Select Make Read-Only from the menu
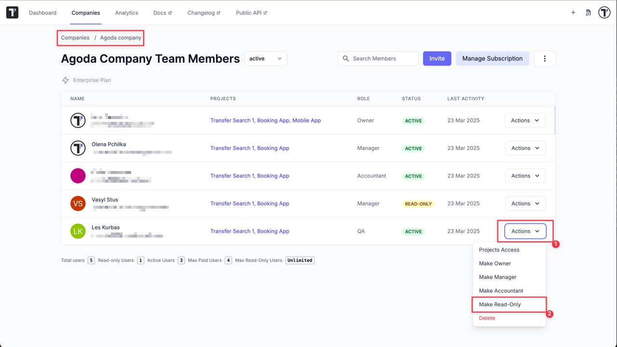The width and height of the screenshot is (617, 347). click(500, 304)
